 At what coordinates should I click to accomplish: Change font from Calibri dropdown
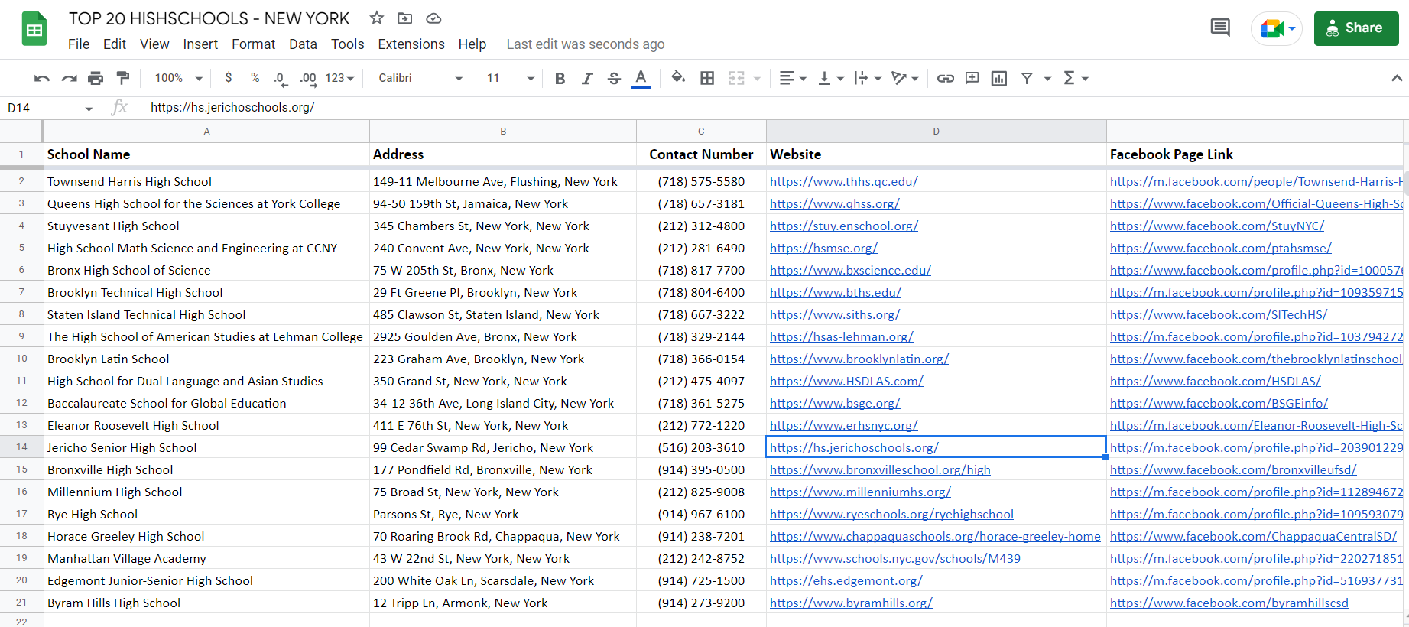click(420, 78)
